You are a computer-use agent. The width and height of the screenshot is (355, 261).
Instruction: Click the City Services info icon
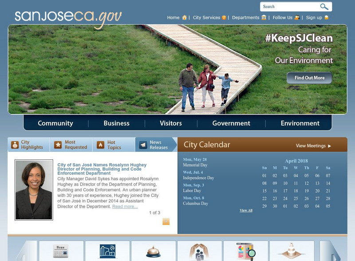click(224, 17)
